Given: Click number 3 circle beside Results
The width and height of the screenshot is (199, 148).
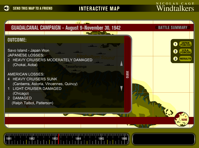Looking at the screenshot, I should [175, 59].
